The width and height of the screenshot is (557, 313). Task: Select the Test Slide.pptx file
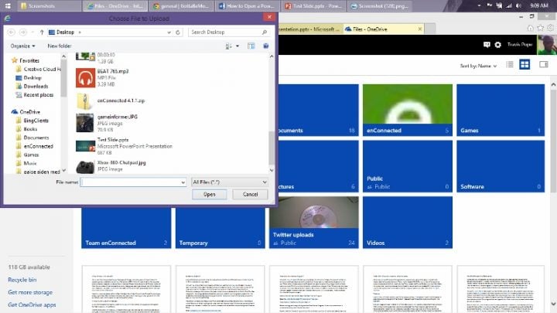pyautogui.click(x=125, y=146)
